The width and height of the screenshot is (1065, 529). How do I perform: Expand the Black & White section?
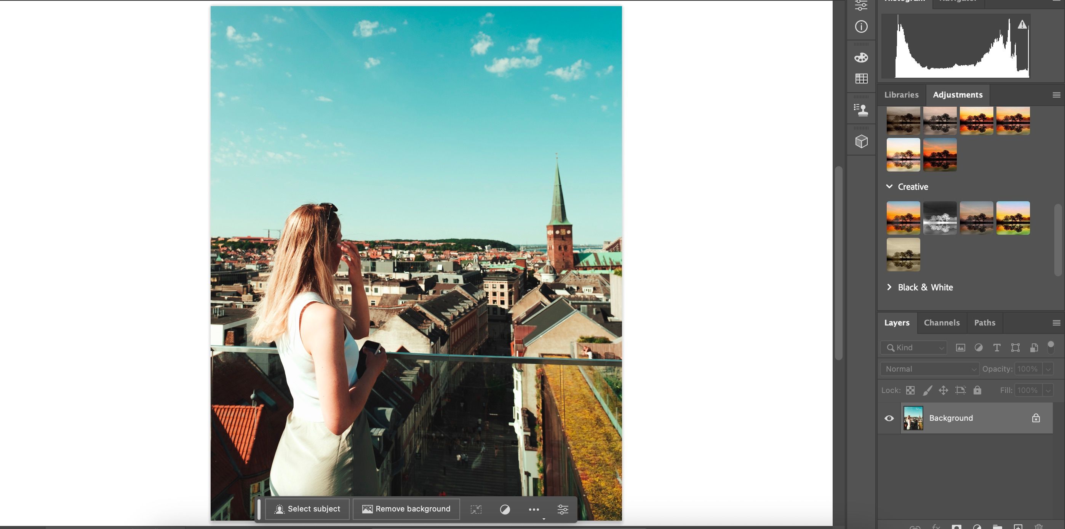[889, 287]
